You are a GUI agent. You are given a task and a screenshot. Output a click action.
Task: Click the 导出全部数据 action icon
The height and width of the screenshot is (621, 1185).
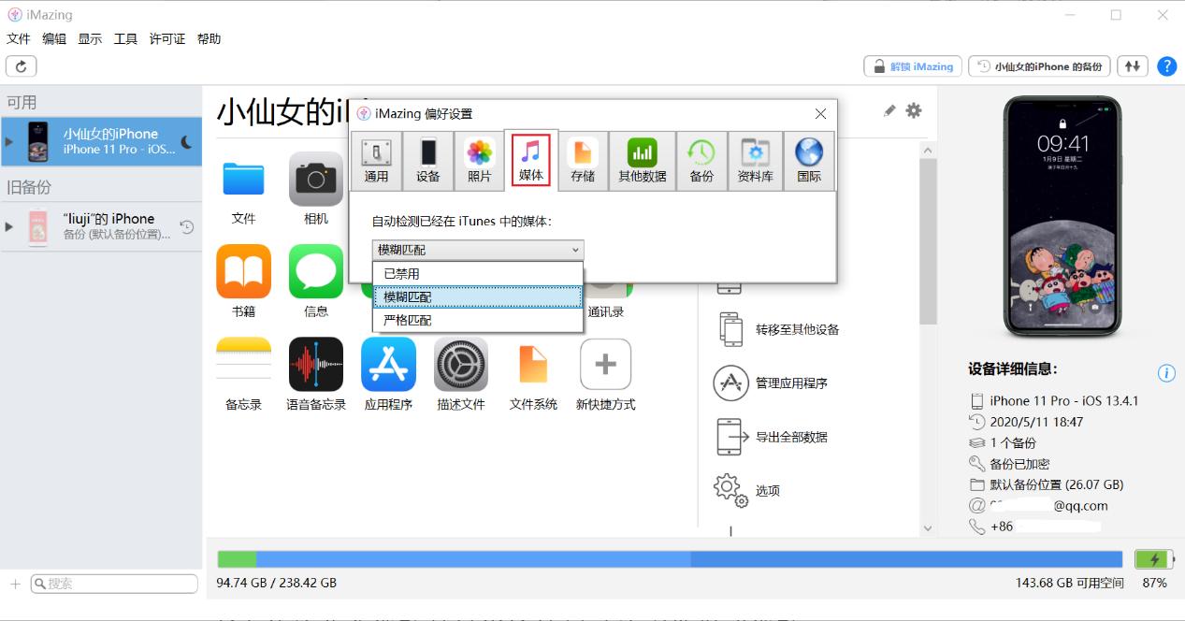730,436
